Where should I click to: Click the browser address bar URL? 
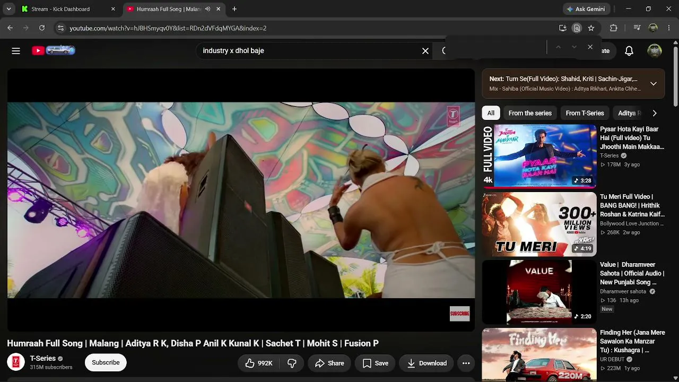click(168, 28)
